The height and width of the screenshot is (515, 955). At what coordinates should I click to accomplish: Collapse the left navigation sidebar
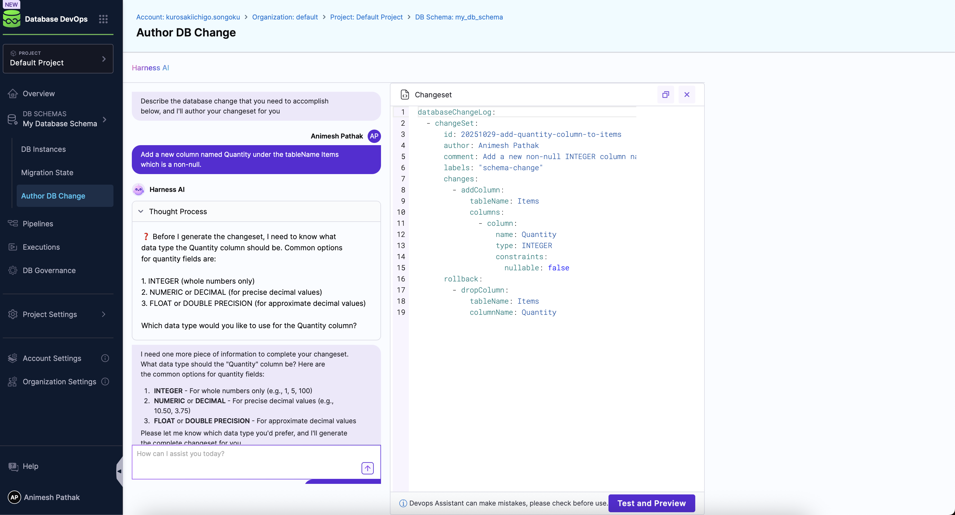(119, 471)
